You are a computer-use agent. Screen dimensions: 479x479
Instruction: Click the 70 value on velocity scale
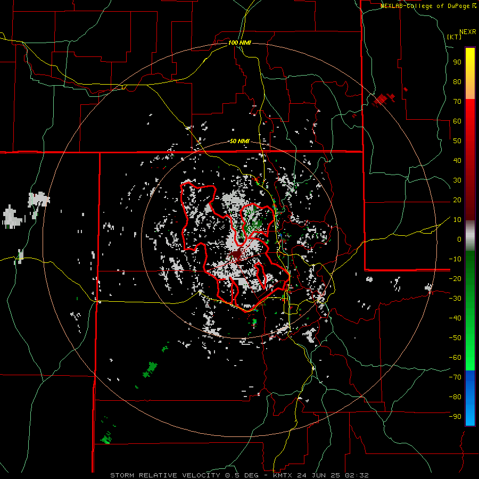tap(457, 102)
